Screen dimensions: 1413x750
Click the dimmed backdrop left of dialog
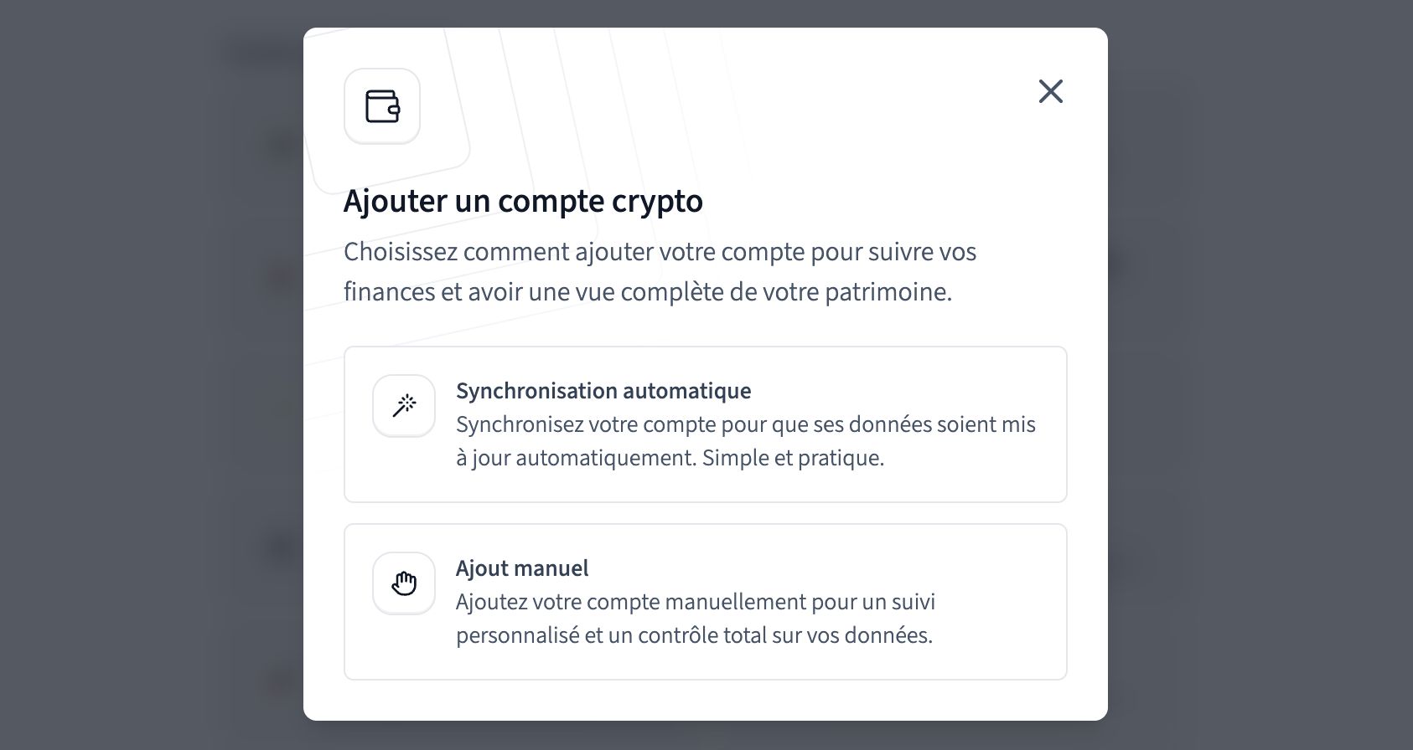[151, 375]
